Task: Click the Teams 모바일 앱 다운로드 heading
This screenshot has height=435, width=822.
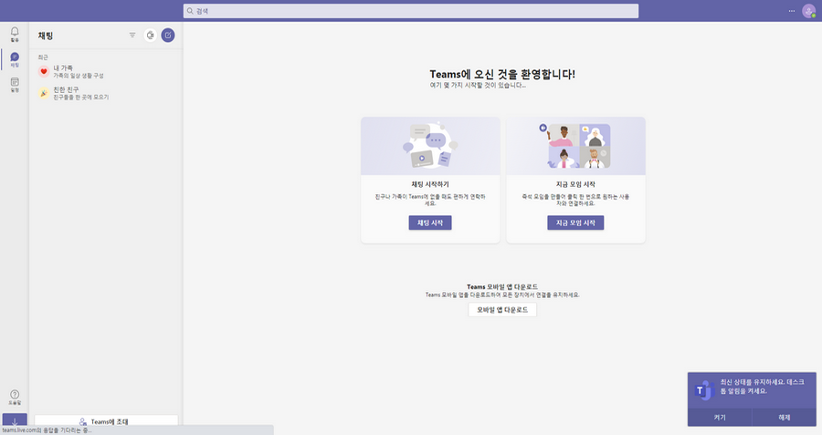Action: 502,287
